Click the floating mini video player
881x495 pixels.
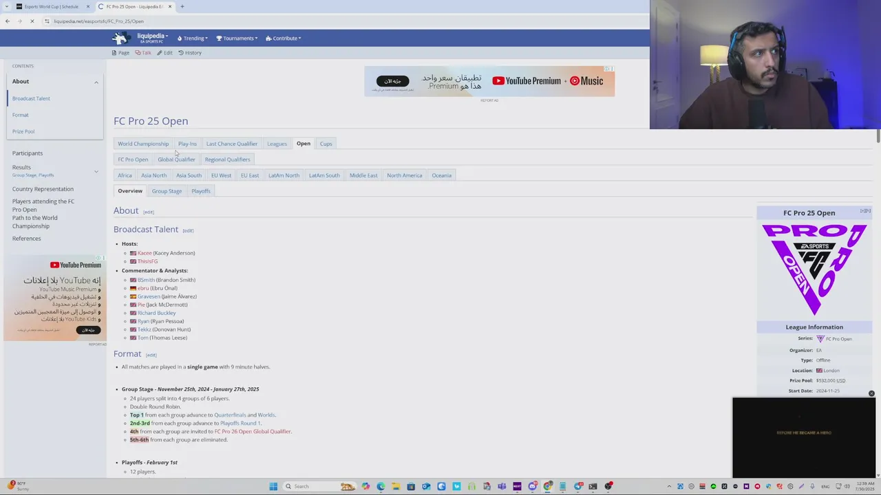[x=804, y=437]
